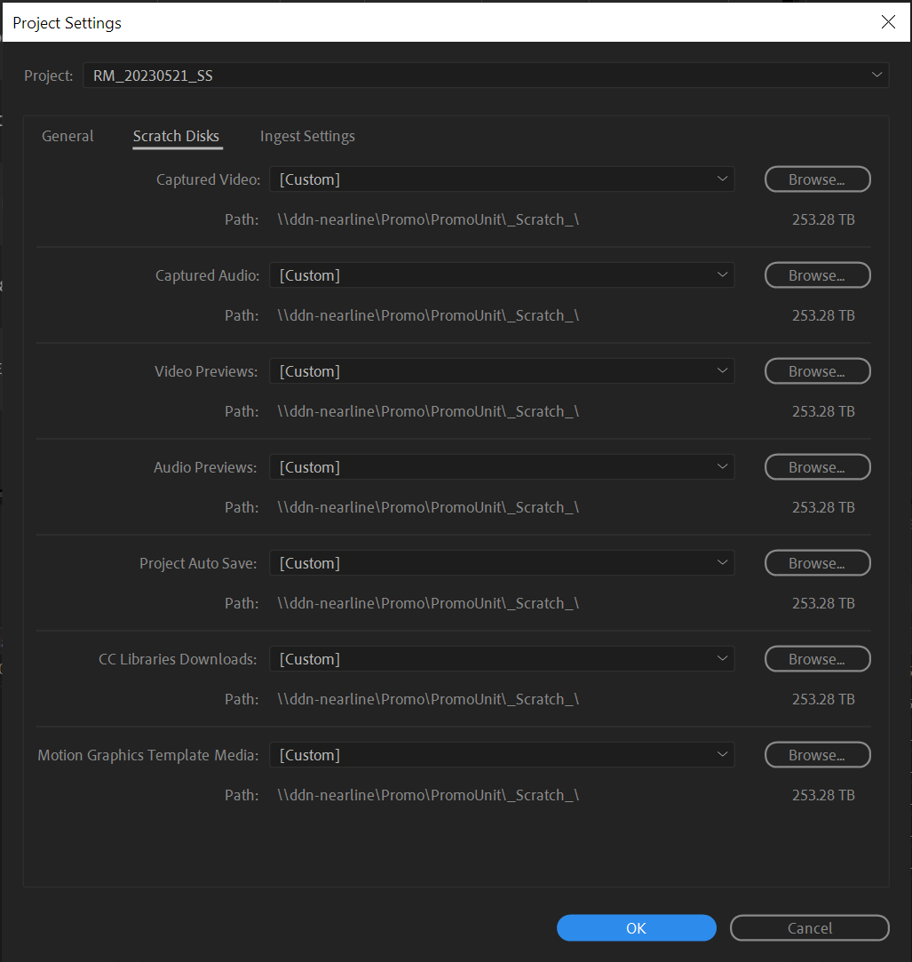This screenshot has height=962, width=912.
Task: Open the Motion Graphics Template Media dropdown
Action: (x=502, y=754)
